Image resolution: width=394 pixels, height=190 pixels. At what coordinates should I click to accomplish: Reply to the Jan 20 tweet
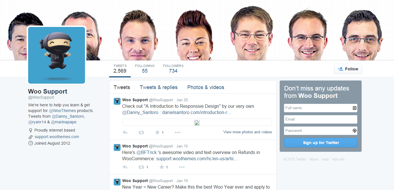point(125,132)
